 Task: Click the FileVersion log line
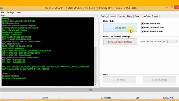(x=25, y=69)
